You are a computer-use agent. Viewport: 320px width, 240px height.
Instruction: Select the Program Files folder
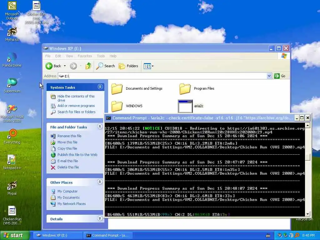(197, 88)
